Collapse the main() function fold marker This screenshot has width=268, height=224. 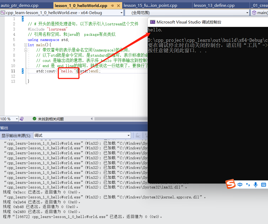(x=26, y=45)
